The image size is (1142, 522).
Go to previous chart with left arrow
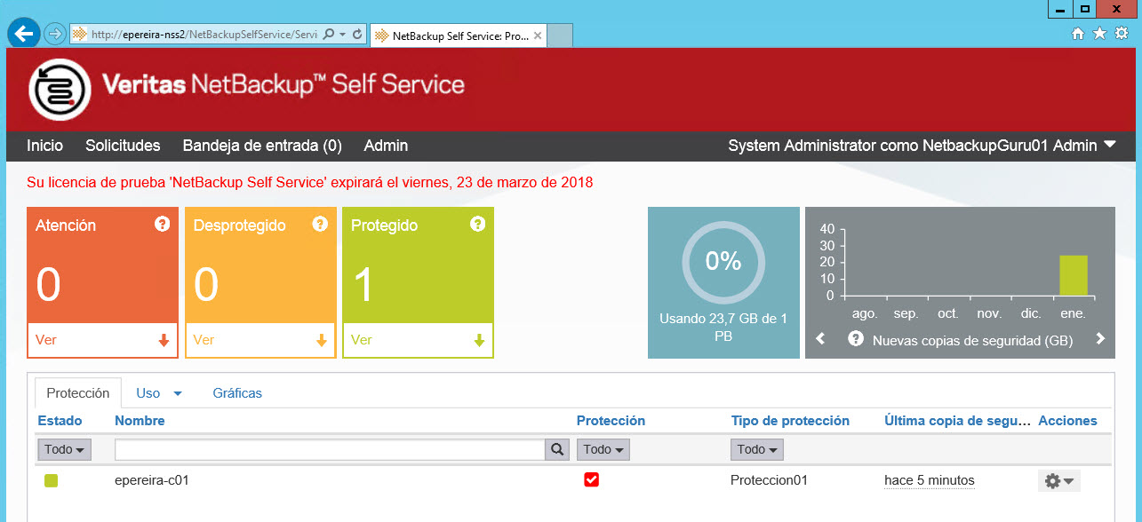[x=821, y=339]
